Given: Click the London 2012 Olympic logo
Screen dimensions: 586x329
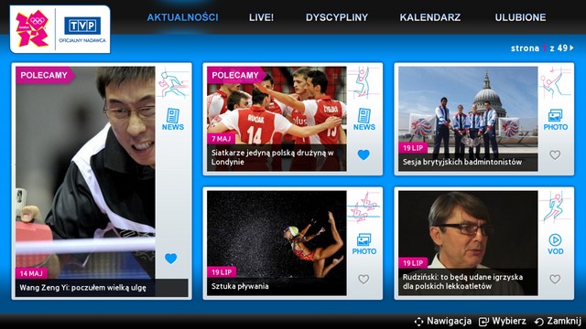Looking at the screenshot, I should click(32, 28).
